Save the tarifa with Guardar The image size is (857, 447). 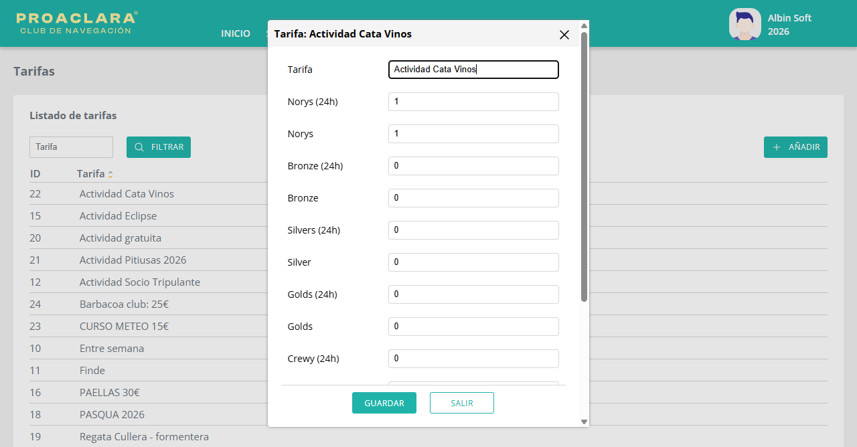[x=384, y=403]
